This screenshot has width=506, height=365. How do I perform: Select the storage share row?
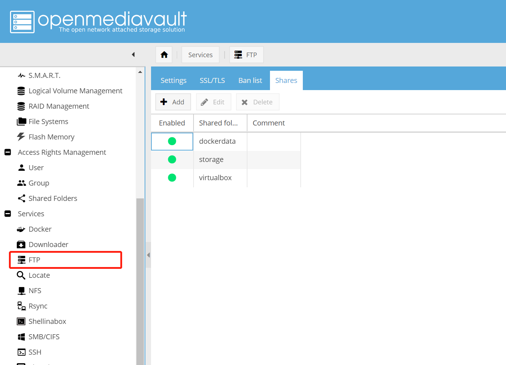226,159
